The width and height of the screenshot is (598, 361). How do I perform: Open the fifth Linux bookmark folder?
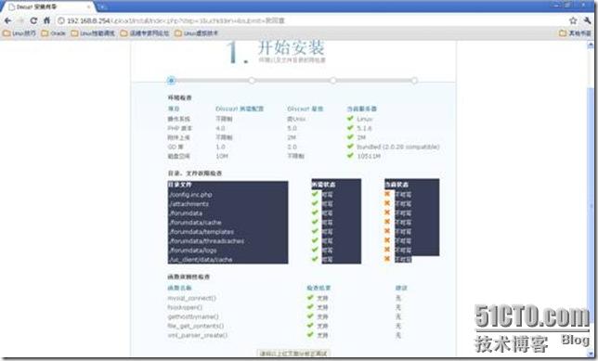[197, 33]
